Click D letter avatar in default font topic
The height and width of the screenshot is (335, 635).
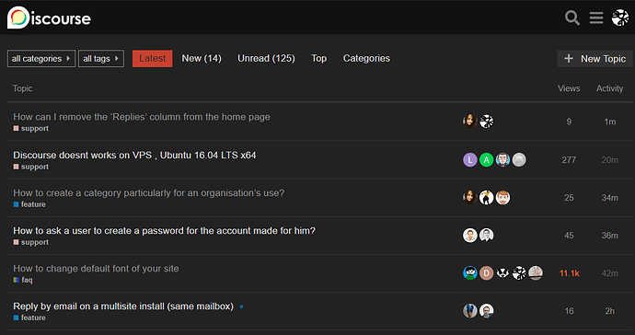(487, 273)
